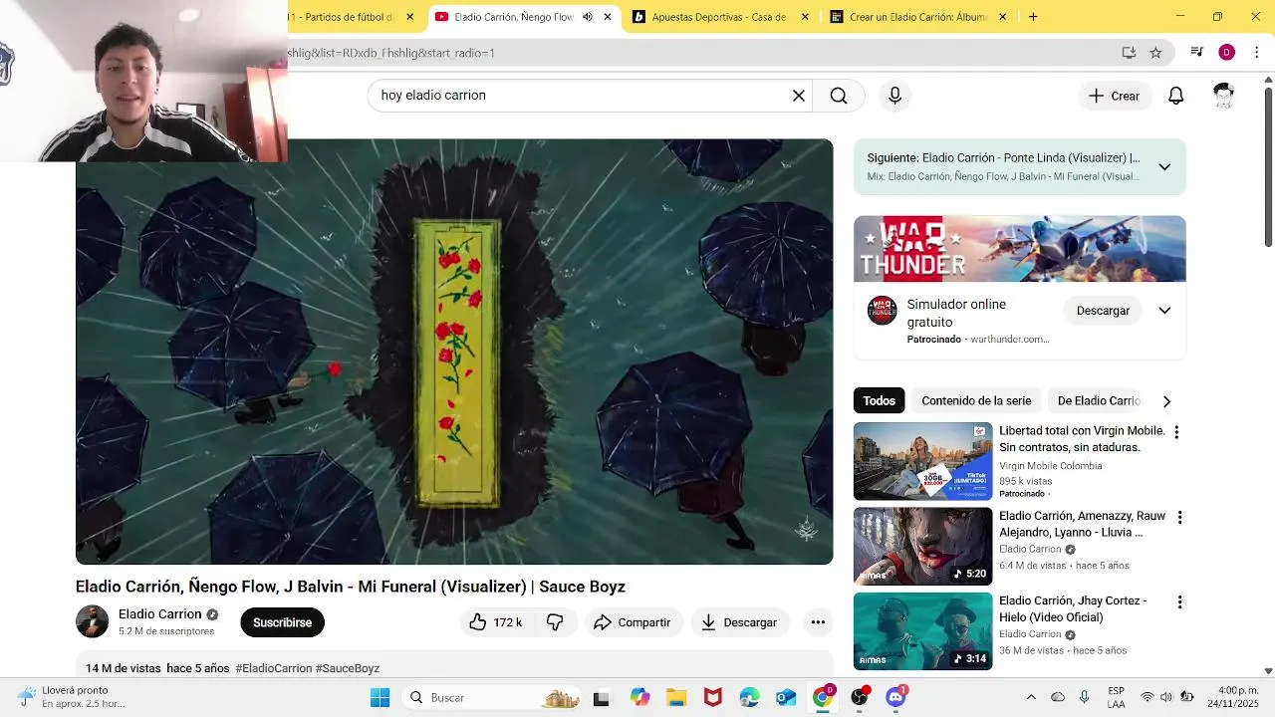Viewport: 1275px width, 717px height.
Task: Click the #EladioCarrion hashtag
Action: [x=274, y=668]
